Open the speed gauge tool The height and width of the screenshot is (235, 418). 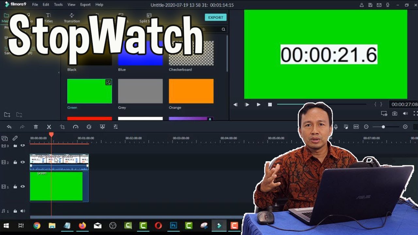(x=76, y=127)
